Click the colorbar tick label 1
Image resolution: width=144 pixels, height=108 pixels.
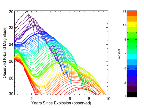(x=125, y=96)
